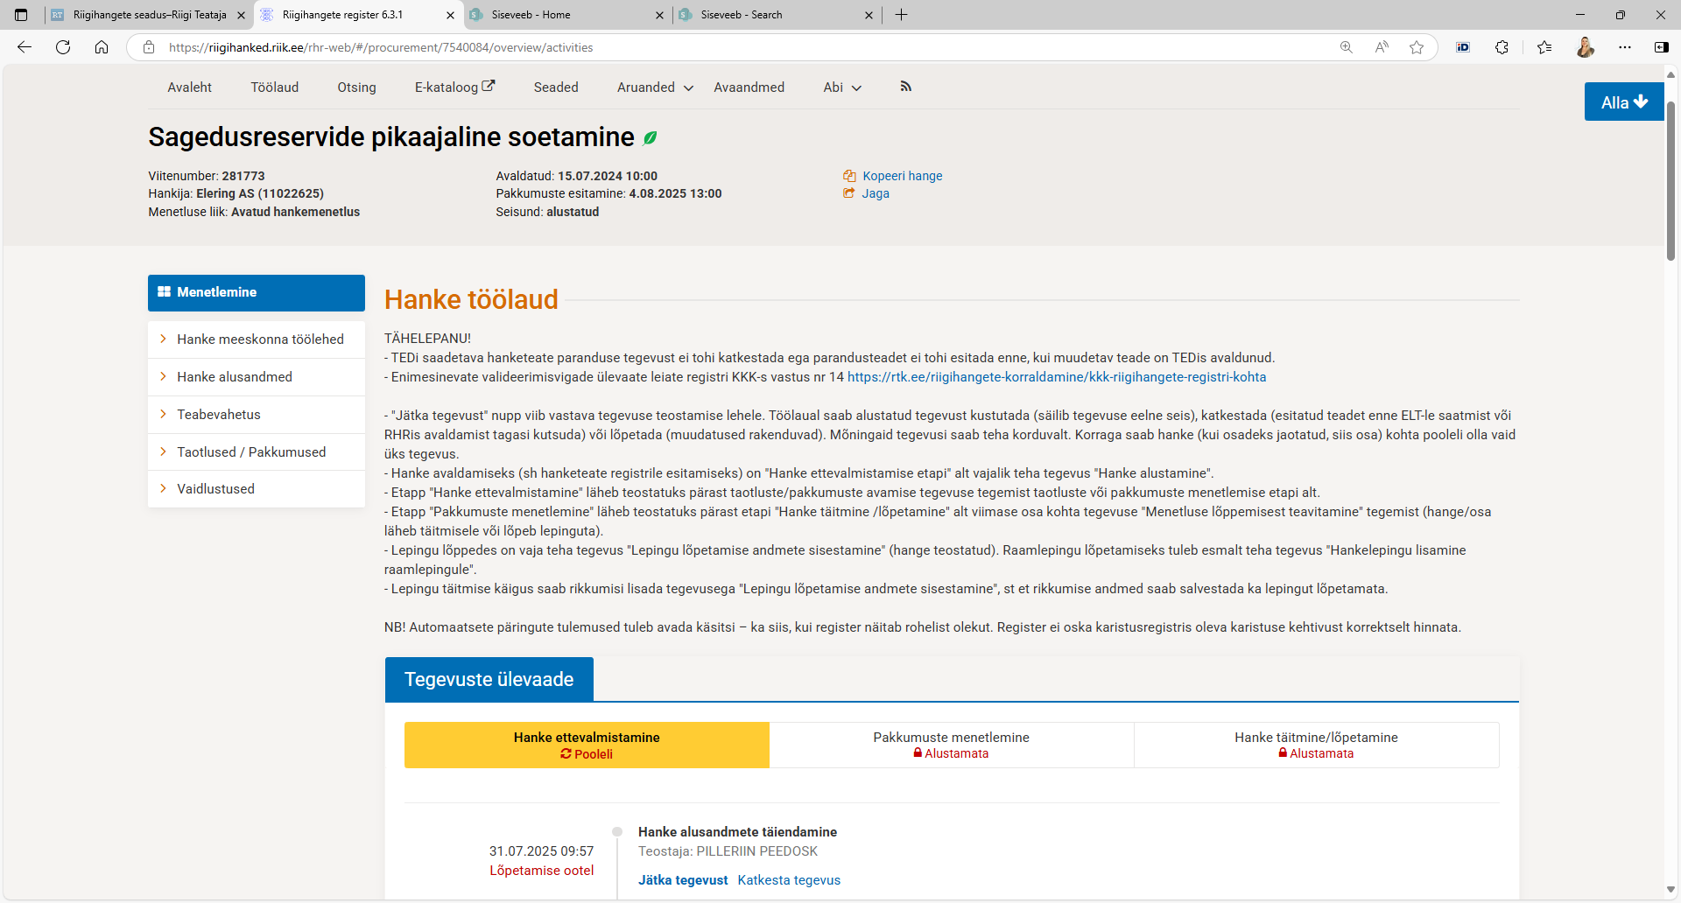Open Avaleht in the navigation menu

pyautogui.click(x=190, y=87)
